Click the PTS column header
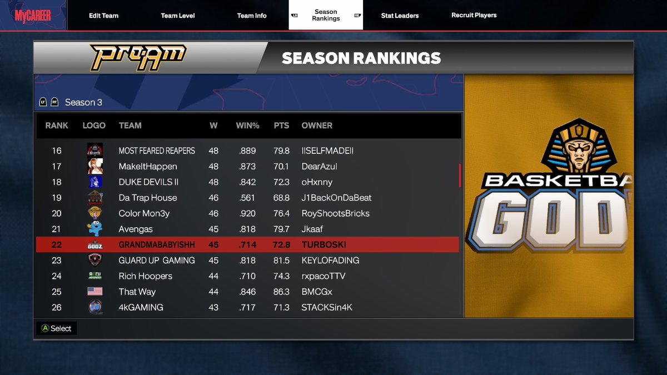Image resolution: width=667 pixels, height=375 pixels. pyautogui.click(x=281, y=126)
